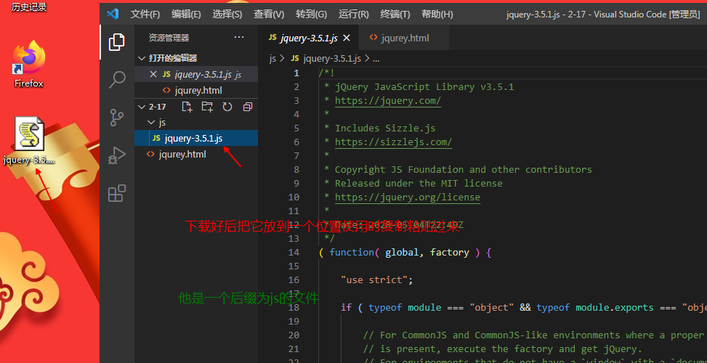Follow the https://jquery.com/ link
This screenshot has width=707, height=363.
(x=388, y=100)
